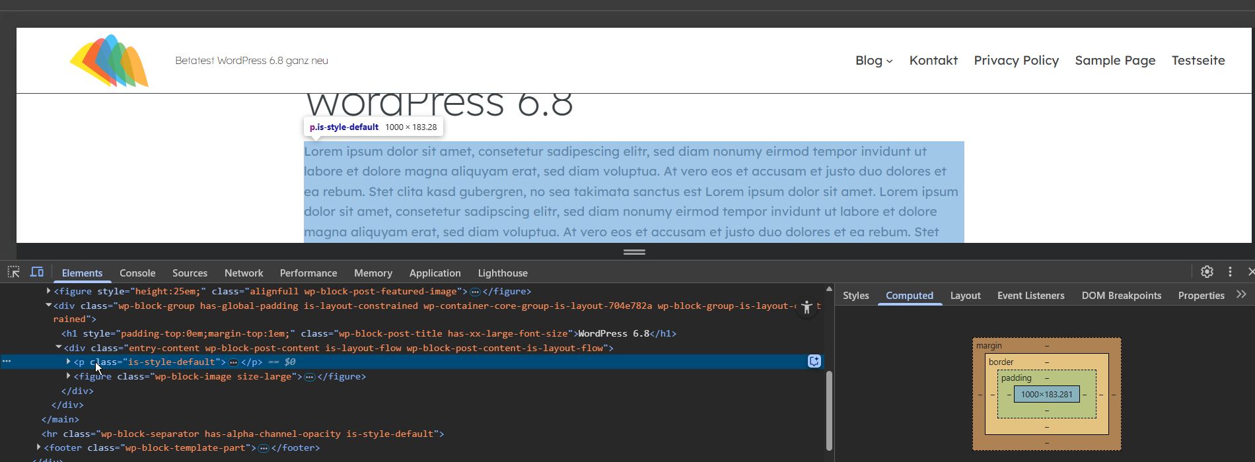Open the Layout sidebar tab

click(965, 295)
